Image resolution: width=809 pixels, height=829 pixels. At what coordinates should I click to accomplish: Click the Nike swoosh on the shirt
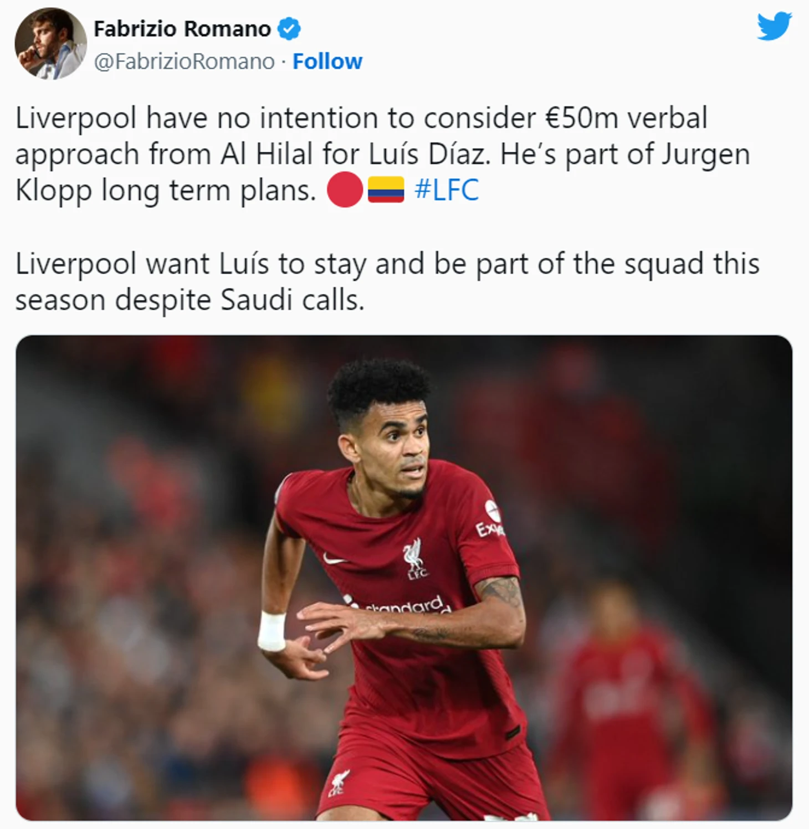335,559
